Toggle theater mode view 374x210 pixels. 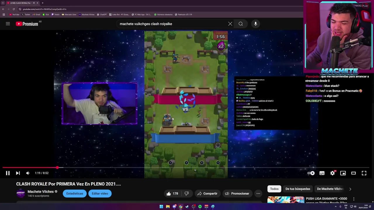tap(354, 173)
